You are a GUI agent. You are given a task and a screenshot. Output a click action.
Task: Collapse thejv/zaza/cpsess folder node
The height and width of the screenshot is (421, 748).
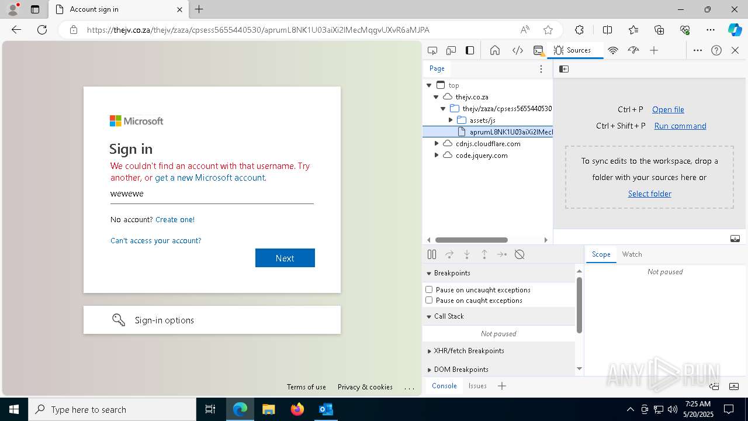click(443, 109)
